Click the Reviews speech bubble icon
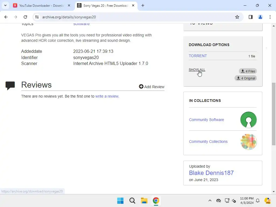276x207 pixels. click(10, 86)
